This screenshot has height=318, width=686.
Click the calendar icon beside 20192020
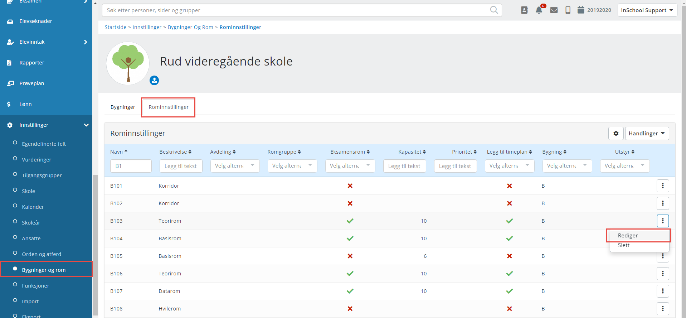[581, 10]
